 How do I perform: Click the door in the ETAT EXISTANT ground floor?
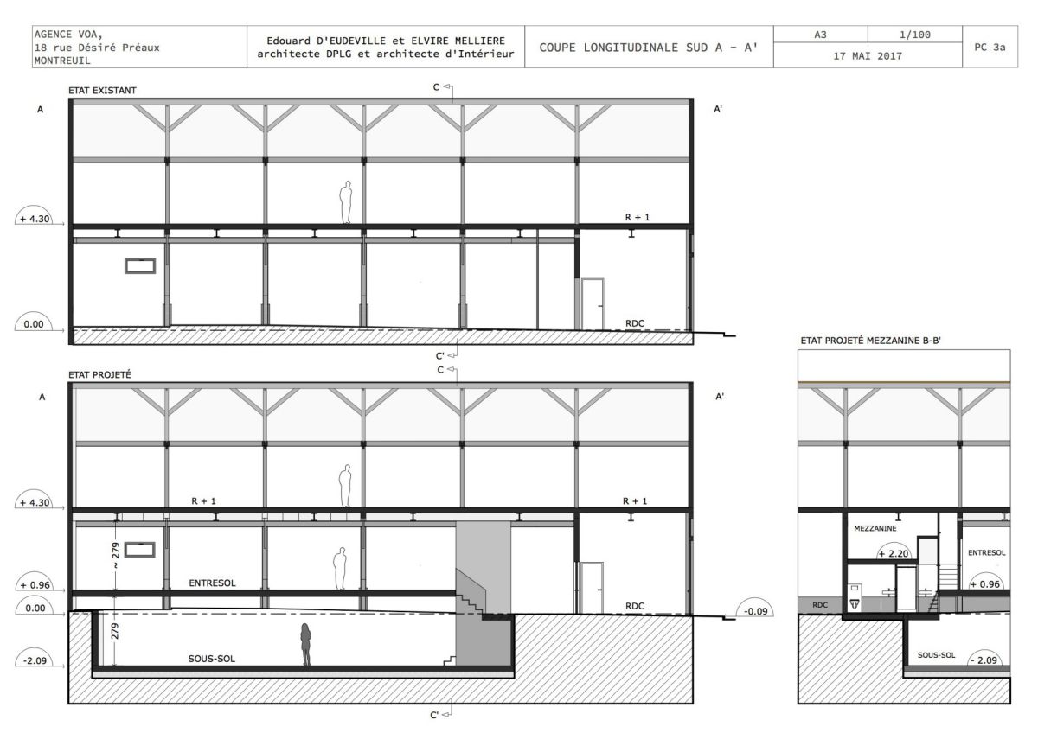click(x=593, y=303)
